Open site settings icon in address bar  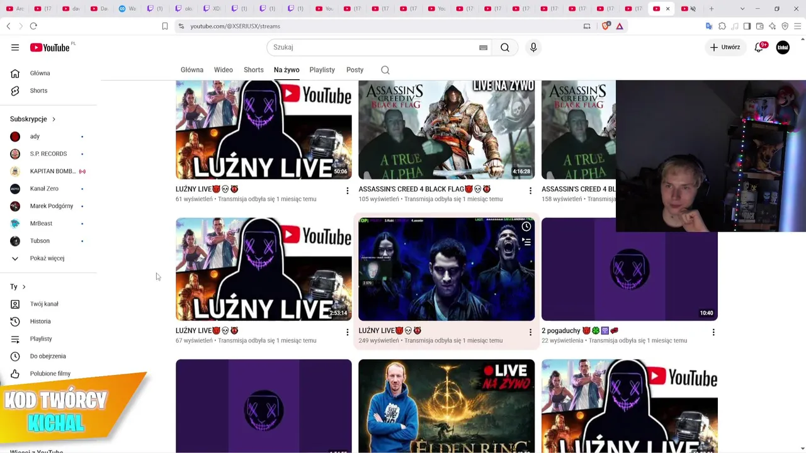point(181,26)
